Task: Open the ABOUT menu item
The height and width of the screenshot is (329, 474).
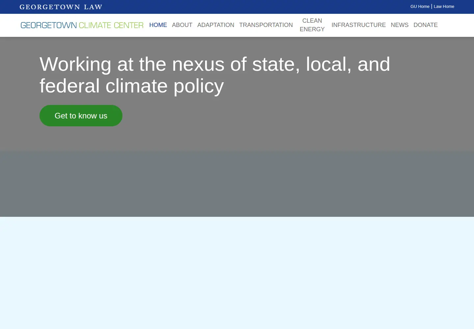Action: tap(182, 25)
